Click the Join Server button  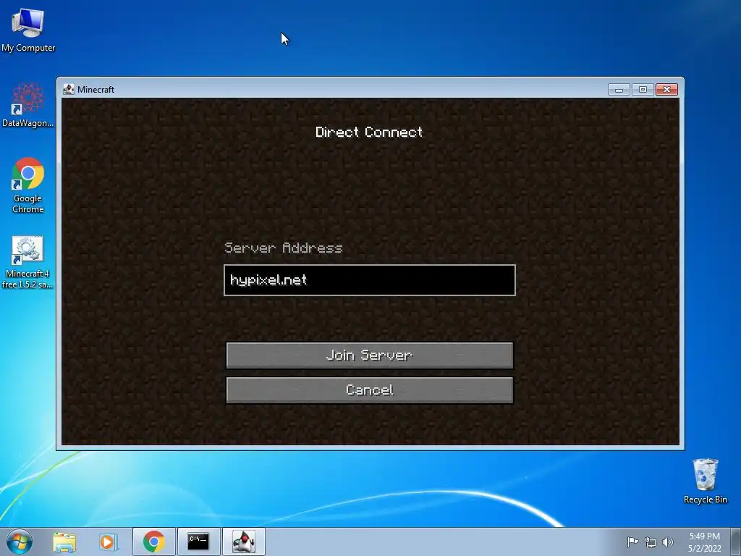(x=370, y=355)
